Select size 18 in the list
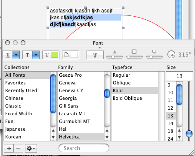 (171, 131)
